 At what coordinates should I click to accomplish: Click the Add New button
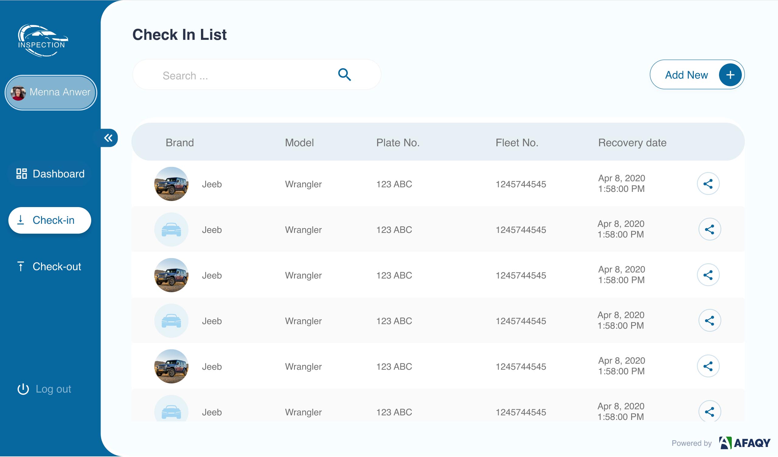click(x=697, y=75)
